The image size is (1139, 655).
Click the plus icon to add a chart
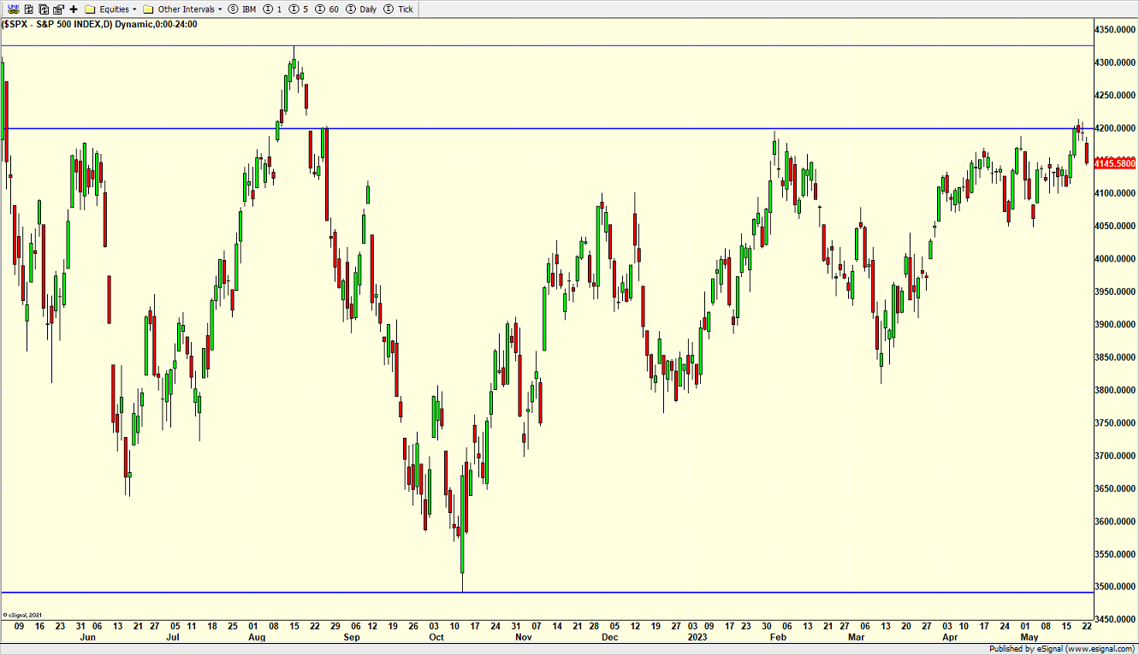(74, 9)
